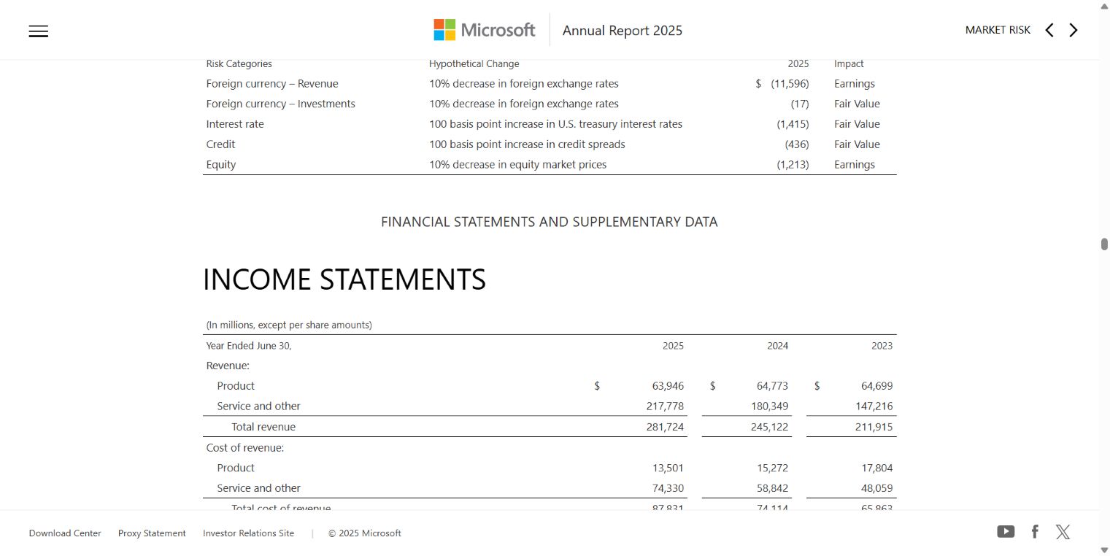Click the scrollbar up arrow
The image size is (1110, 556).
coord(1104,6)
